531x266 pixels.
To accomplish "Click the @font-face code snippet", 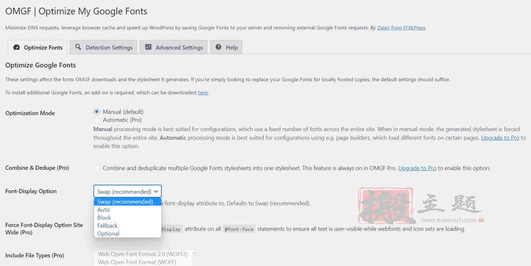I will coord(239,229).
